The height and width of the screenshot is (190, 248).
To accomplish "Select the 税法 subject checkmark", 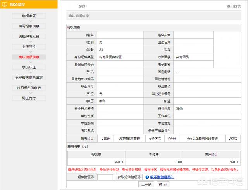I will tap(234, 139).
